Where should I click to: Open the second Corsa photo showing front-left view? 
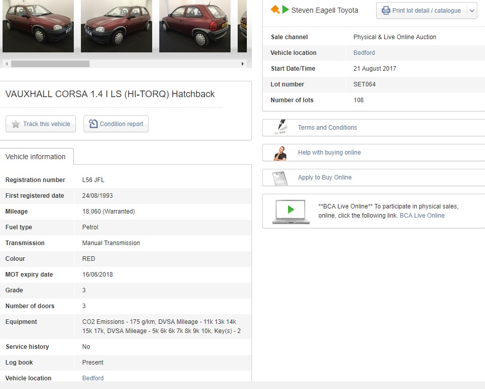pos(117,26)
